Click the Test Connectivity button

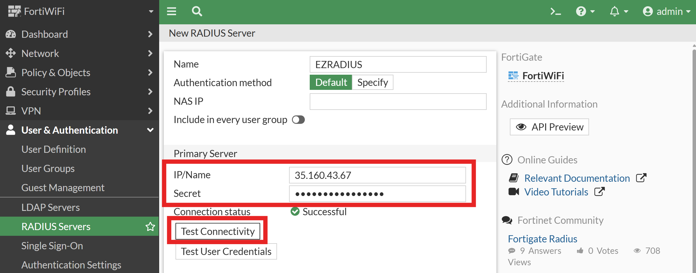pyautogui.click(x=217, y=231)
